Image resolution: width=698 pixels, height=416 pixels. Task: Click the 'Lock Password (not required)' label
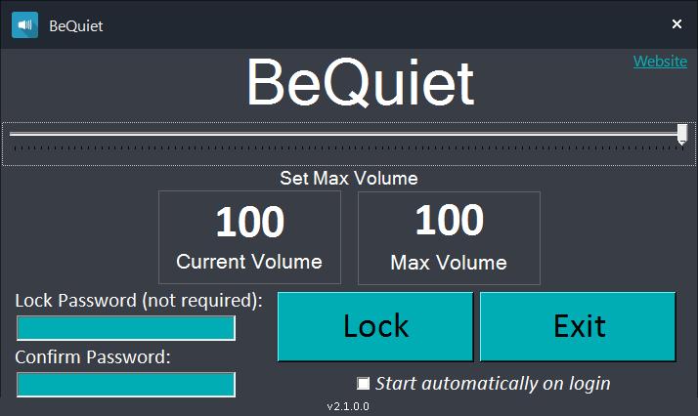pyautogui.click(x=139, y=300)
